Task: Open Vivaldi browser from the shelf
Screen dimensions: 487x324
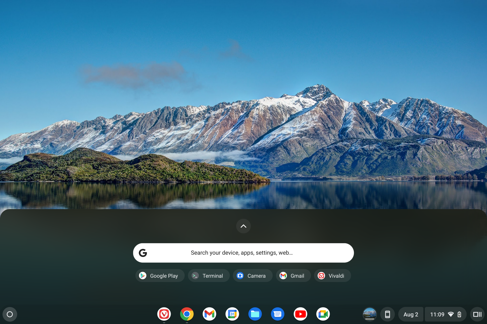Action: (164, 314)
